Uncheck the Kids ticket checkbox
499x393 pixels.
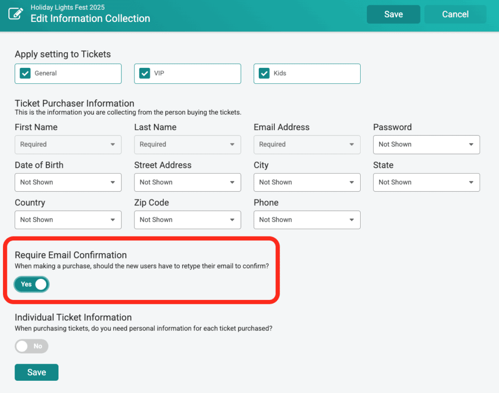(264, 74)
